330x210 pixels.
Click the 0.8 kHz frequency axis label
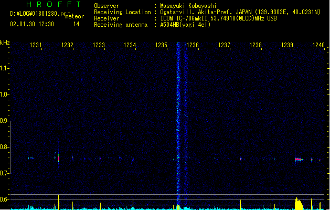click(x=4, y=147)
